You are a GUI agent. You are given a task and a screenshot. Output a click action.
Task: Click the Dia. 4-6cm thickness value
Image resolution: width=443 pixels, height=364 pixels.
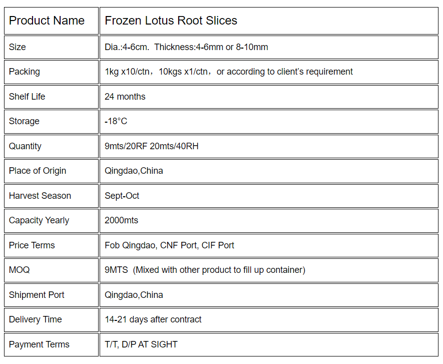point(186,47)
